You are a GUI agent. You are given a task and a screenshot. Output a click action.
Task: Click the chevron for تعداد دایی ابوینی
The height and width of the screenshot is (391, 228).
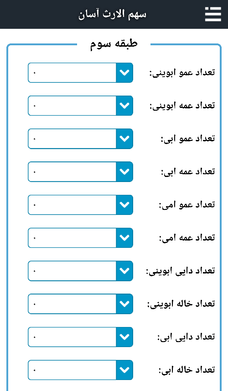pos(124,271)
